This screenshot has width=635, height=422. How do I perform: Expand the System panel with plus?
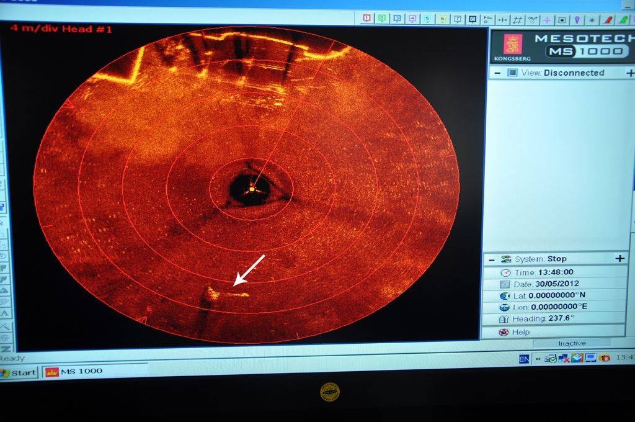click(619, 258)
